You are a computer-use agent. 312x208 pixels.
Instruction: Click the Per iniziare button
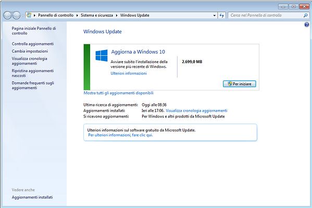240,84
